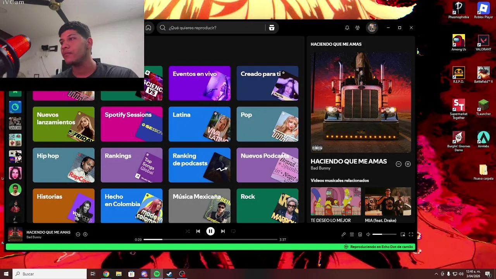The height and width of the screenshot is (279, 496).
Task: Open the Browse icon in search bar
Action: pyautogui.click(x=272, y=28)
